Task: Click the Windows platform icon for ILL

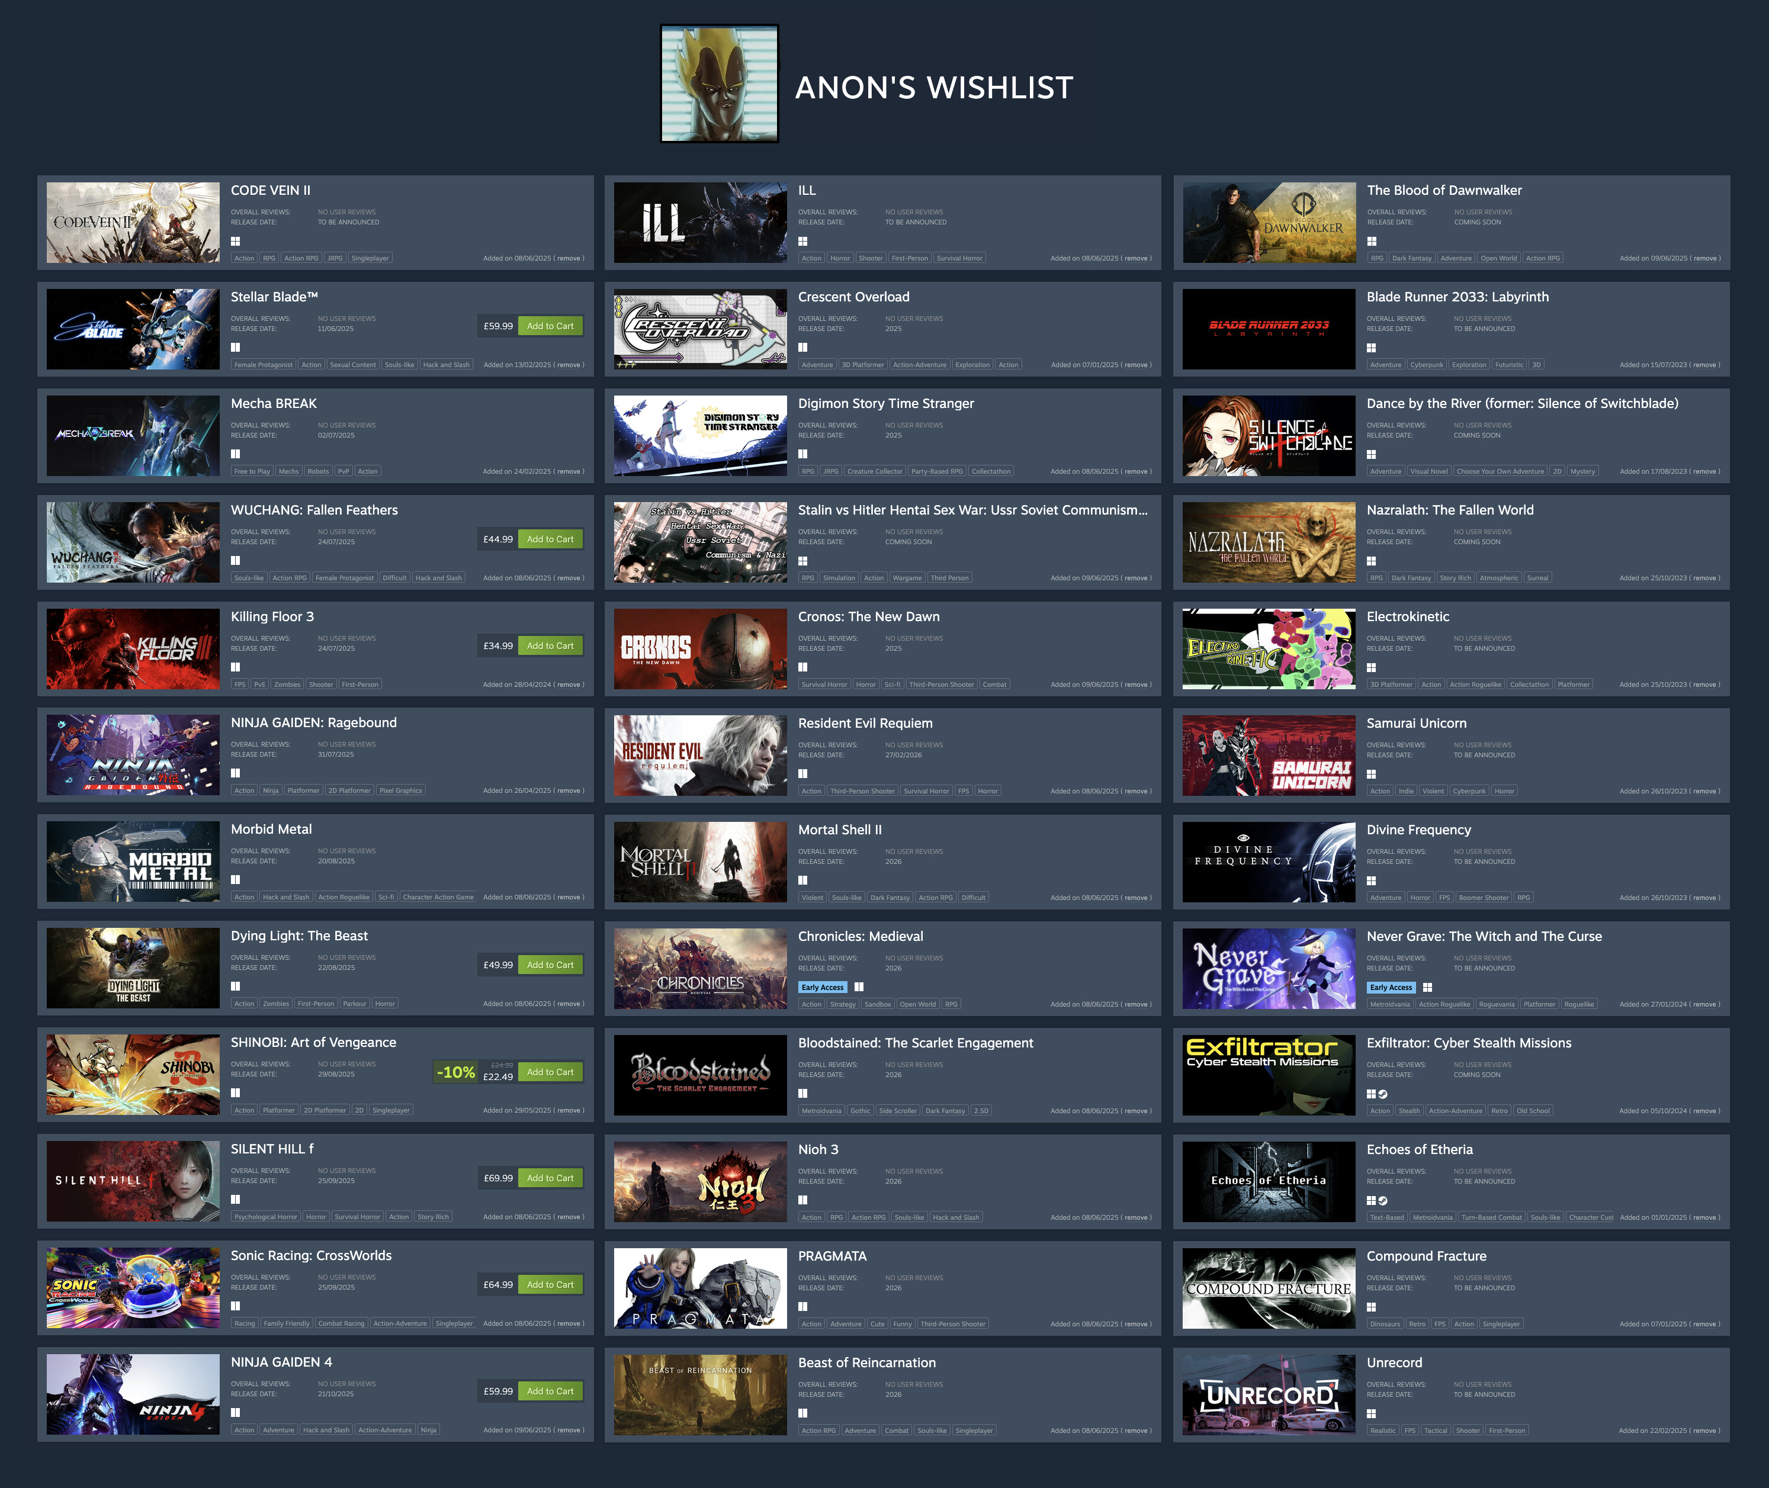Action: coord(803,241)
